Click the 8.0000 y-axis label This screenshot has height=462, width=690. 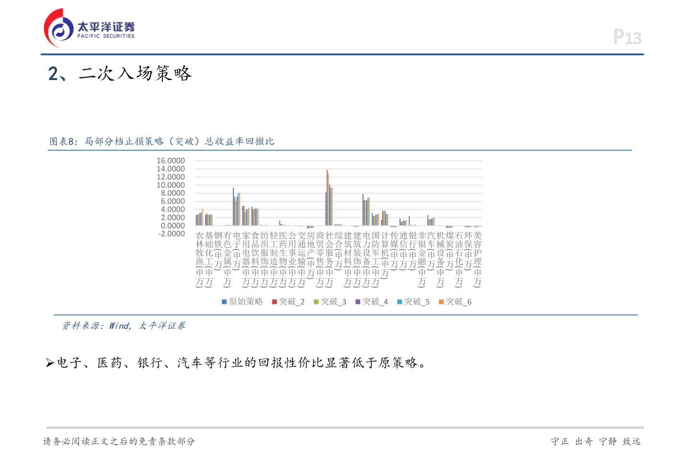pyautogui.click(x=172, y=193)
